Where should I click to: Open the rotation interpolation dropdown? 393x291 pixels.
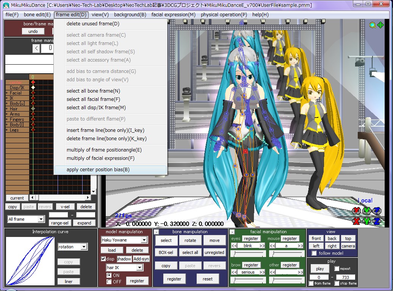tap(84, 247)
